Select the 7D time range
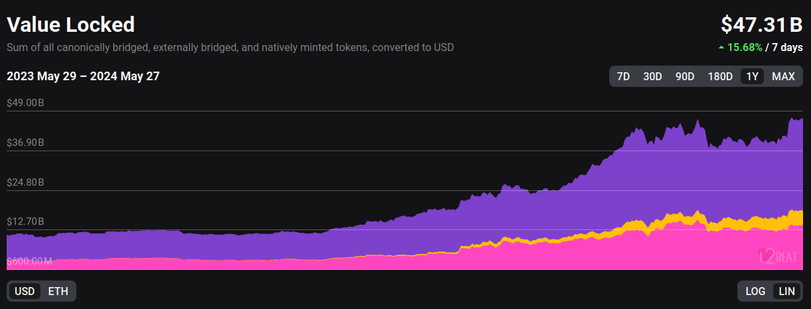Screen dimensions: 811x309 coord(623,76)
